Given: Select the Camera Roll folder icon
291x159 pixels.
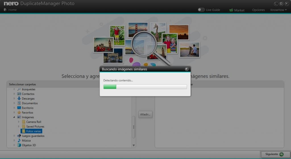Looking at the screenshot, I should (x=24, y=122).
